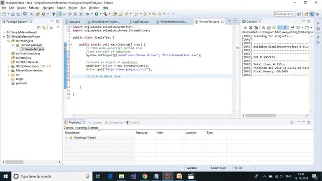Click the Quick Access search field
Image resolution: width=322 pixels, height=181 pixels.
(283, 14)
